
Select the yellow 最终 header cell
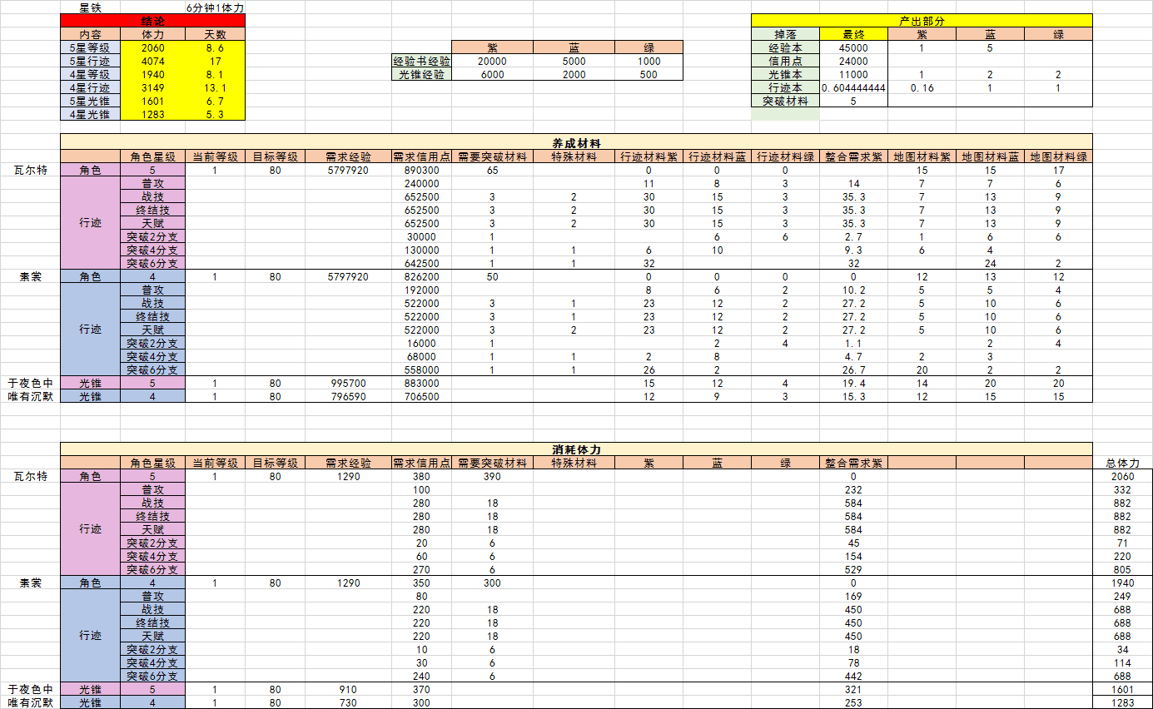point(853,34)
